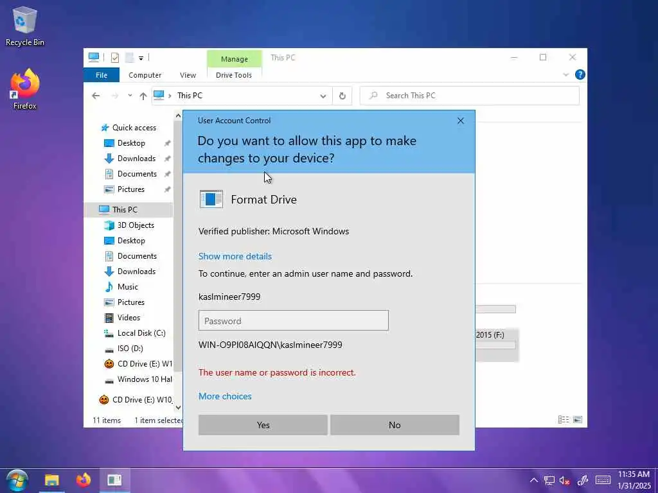Select Local Disk (C:) in the tree
658x493 pixels.
[x=141, y=333]
